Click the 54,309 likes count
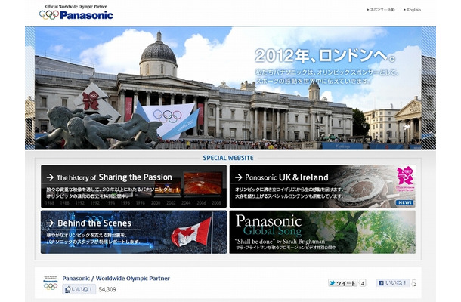 coord(107,289)
